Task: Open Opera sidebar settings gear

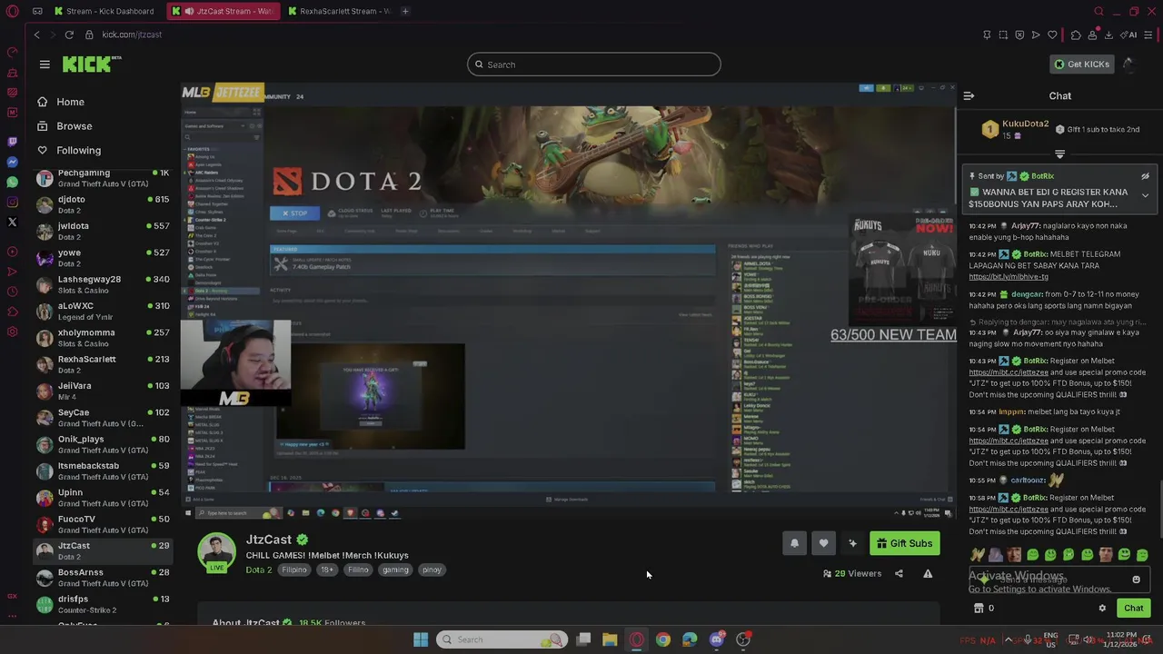Action: coord(12,332)
